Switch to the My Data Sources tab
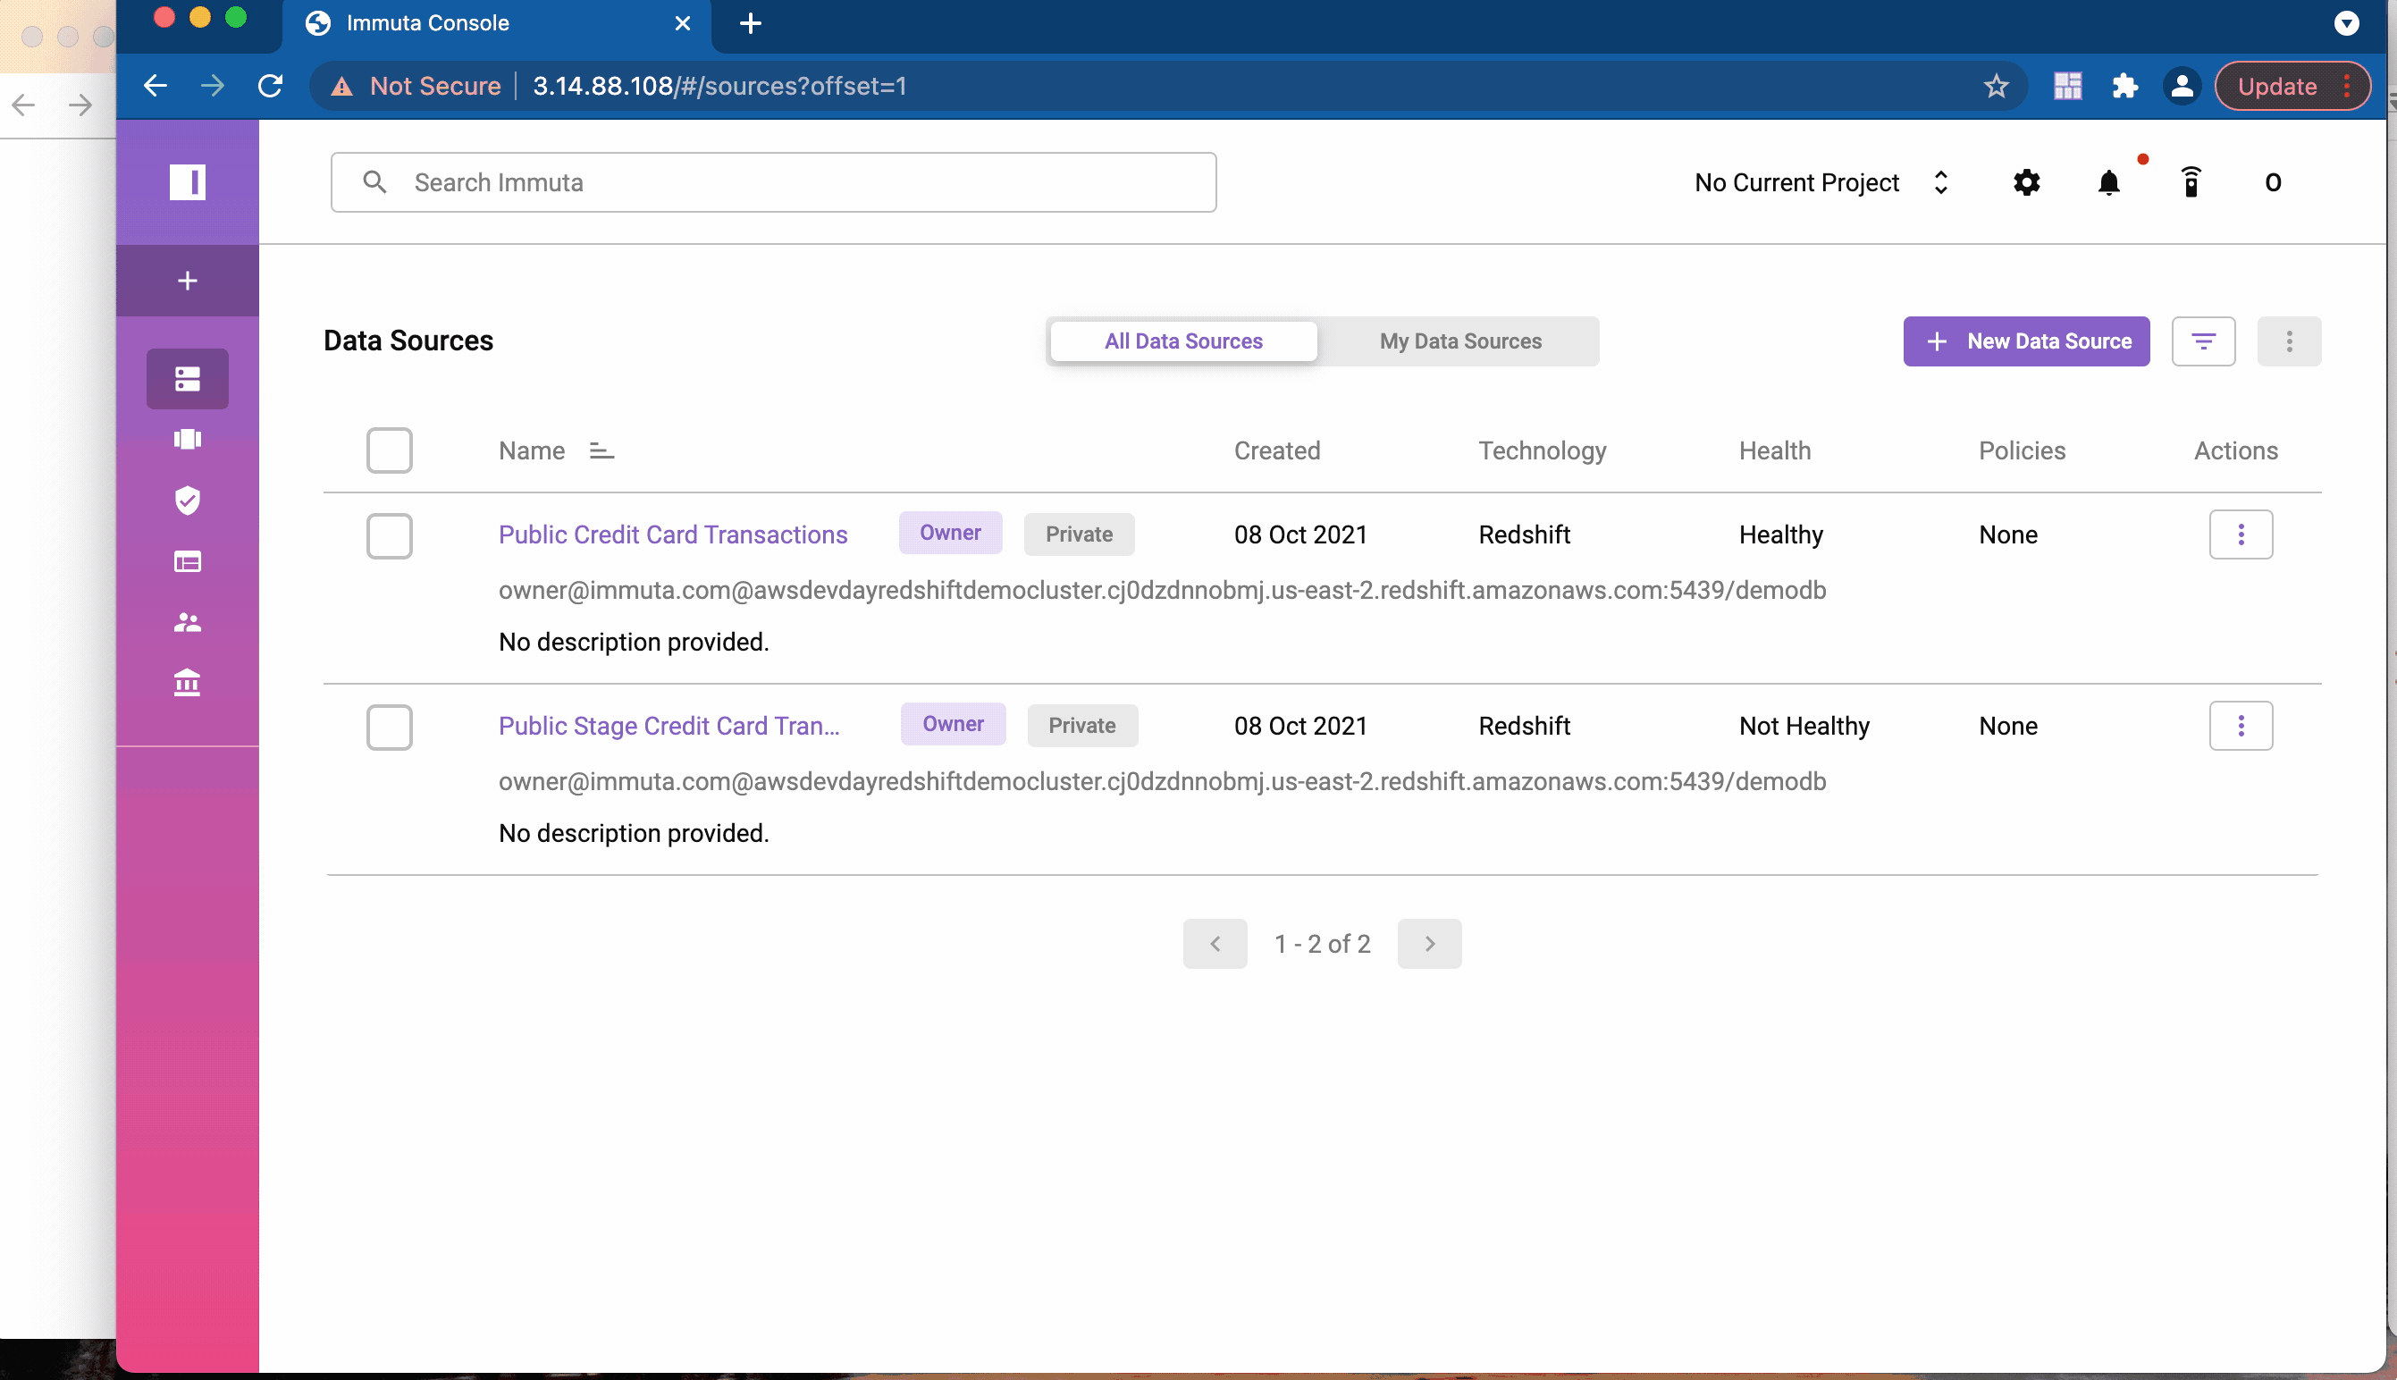Screen dimensions: 2397x1380 (1460, 341)
